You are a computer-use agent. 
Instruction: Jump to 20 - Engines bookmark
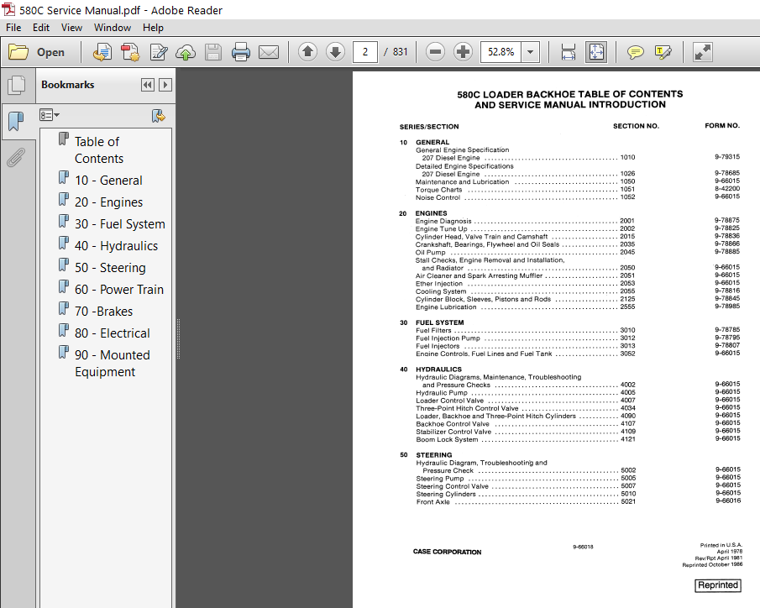pos(108,202)
